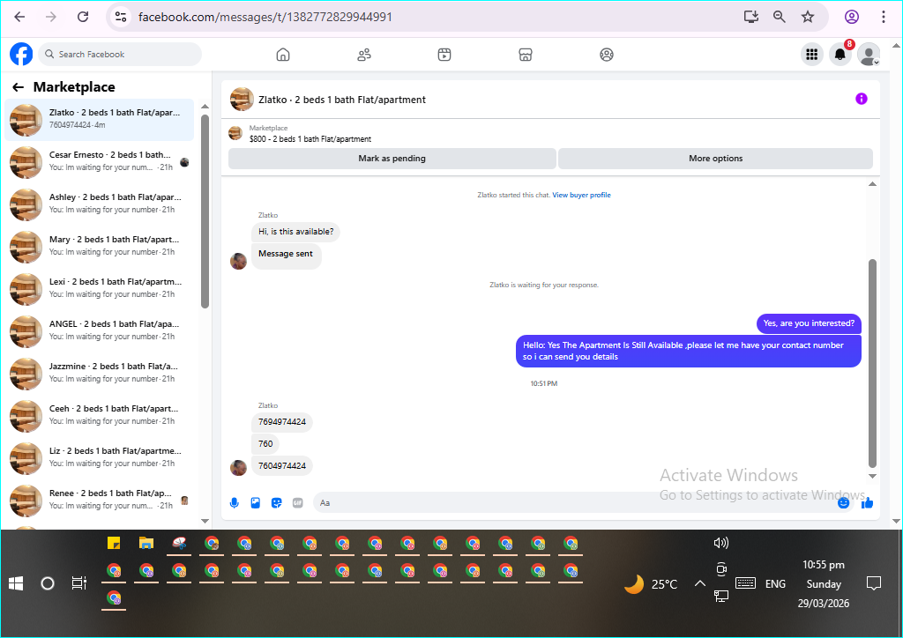The width and height of the screenshot is (903, 638).
Task: Open the Cesar Ernesto conversation
Action: point(99,161)
